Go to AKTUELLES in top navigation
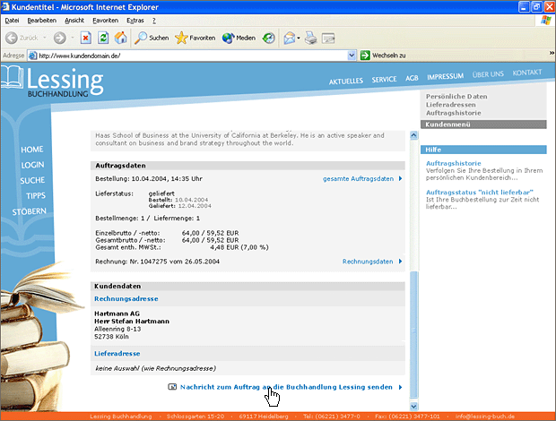The width and height of the screenshot is (556, 421). [x=346, y=82]
